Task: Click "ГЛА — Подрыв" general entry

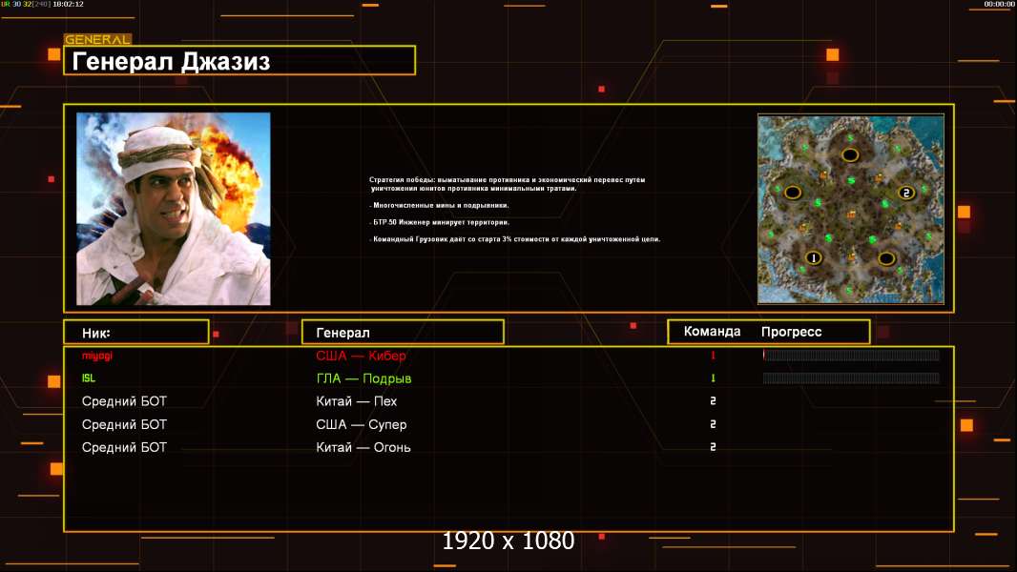Action: (363, 378)
